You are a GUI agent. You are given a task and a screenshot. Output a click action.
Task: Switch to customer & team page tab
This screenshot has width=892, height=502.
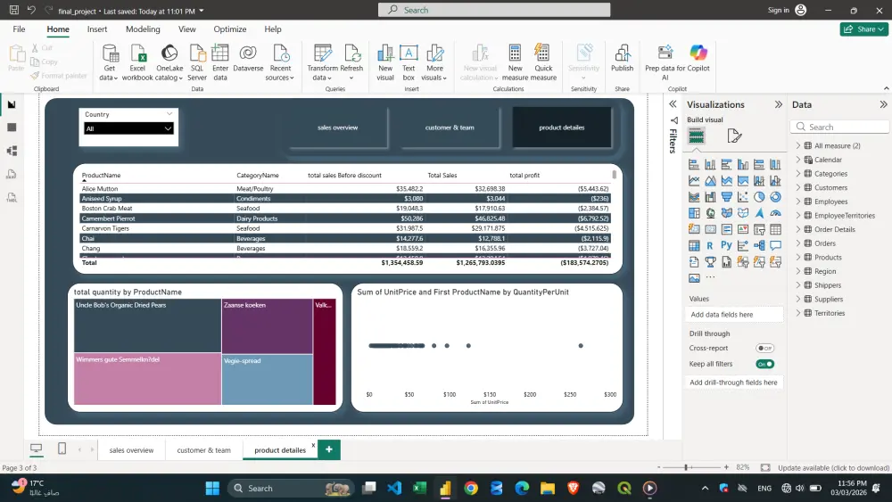[x=203, y=449]
